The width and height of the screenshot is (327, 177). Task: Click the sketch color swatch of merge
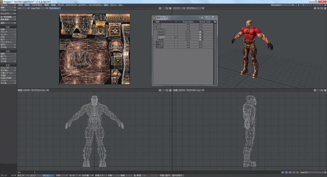click(x=200, y=39)
